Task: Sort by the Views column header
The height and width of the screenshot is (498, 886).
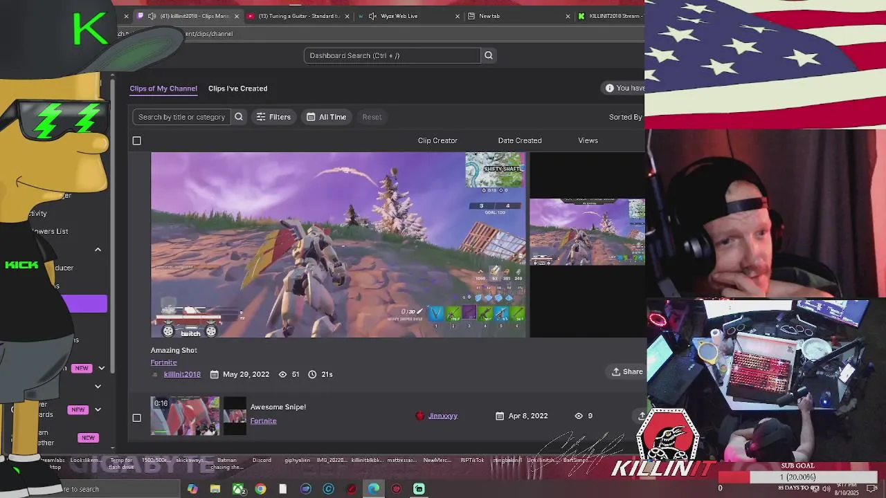Action: 588,140
